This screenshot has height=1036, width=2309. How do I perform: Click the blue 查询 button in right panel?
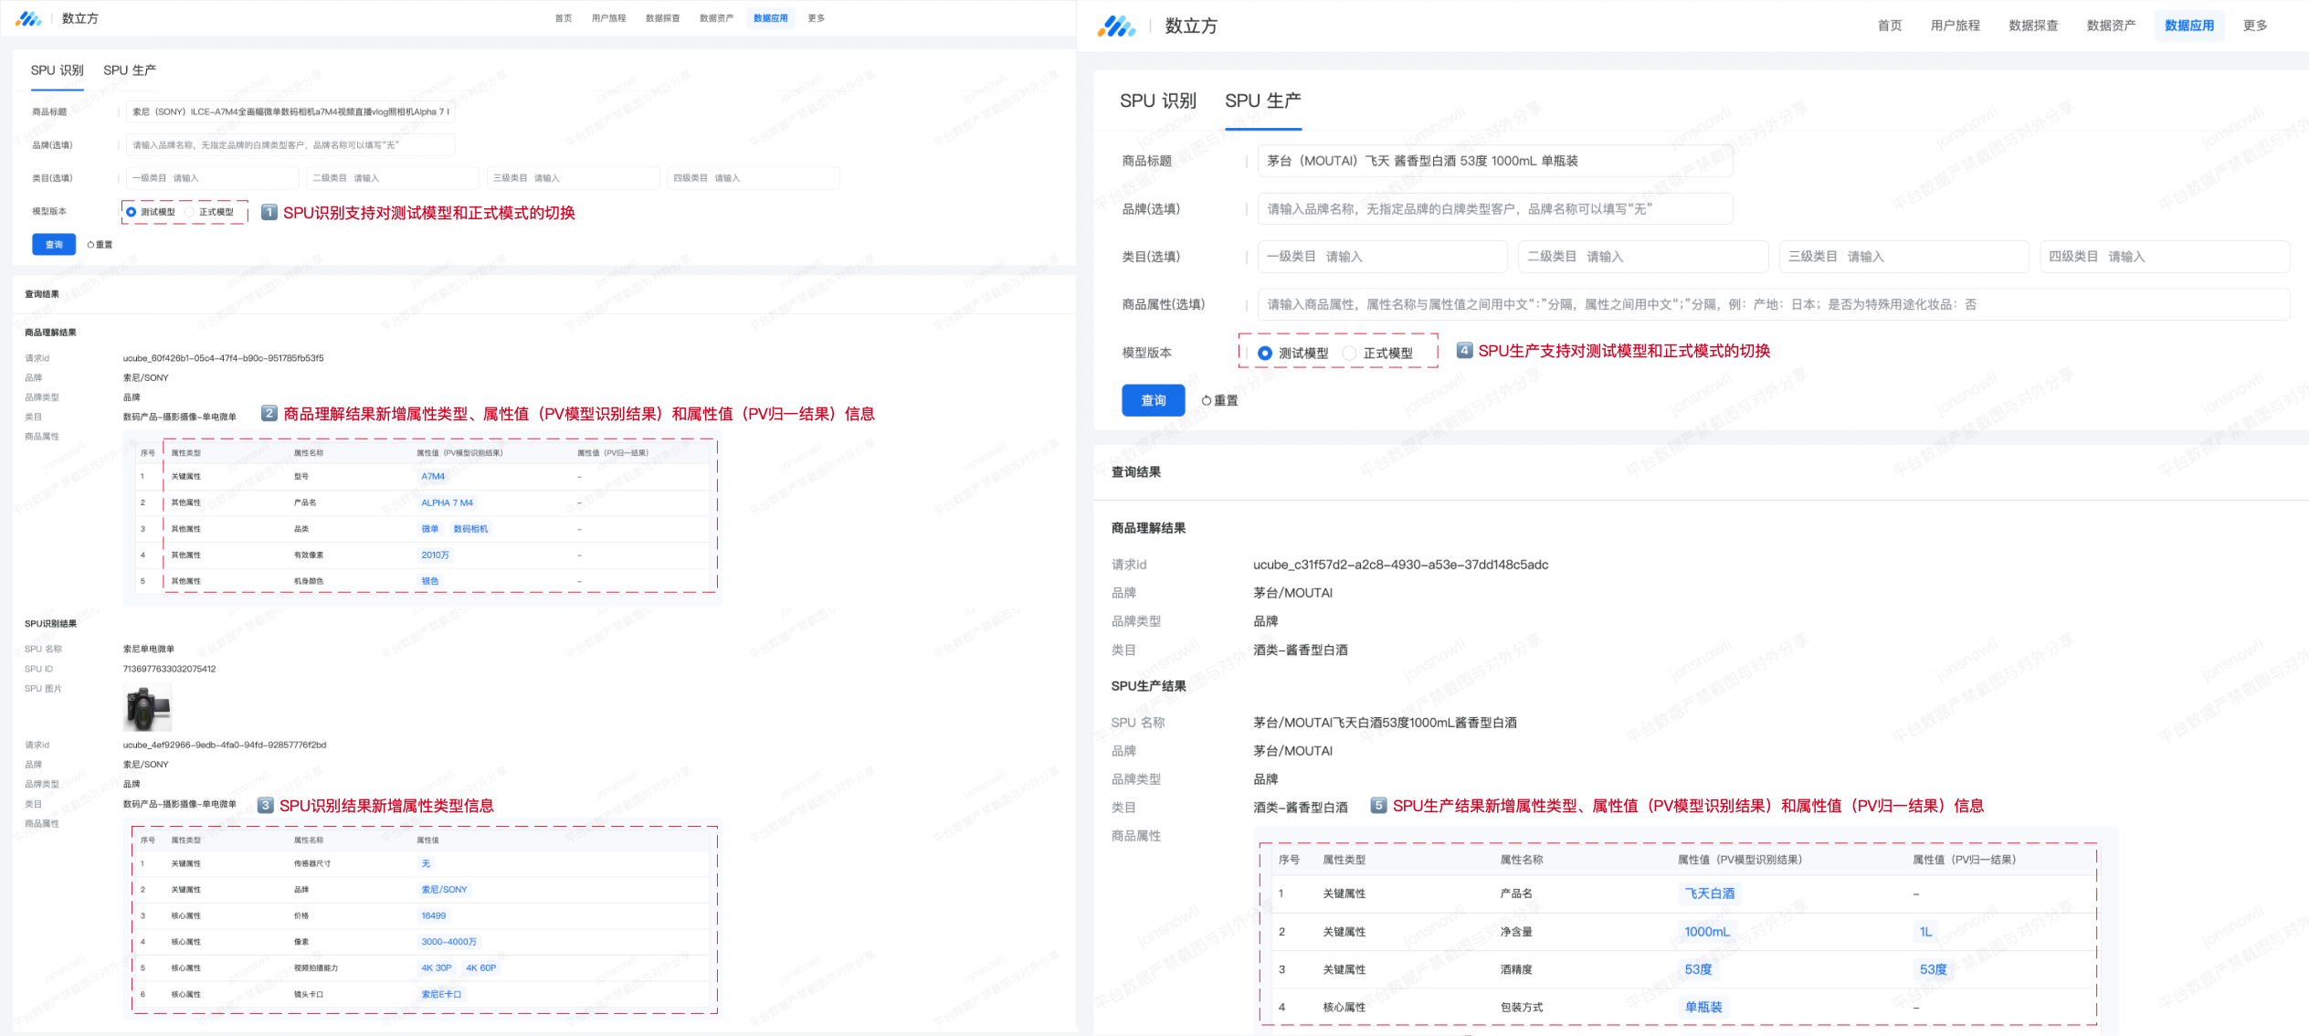point(1153,400)
